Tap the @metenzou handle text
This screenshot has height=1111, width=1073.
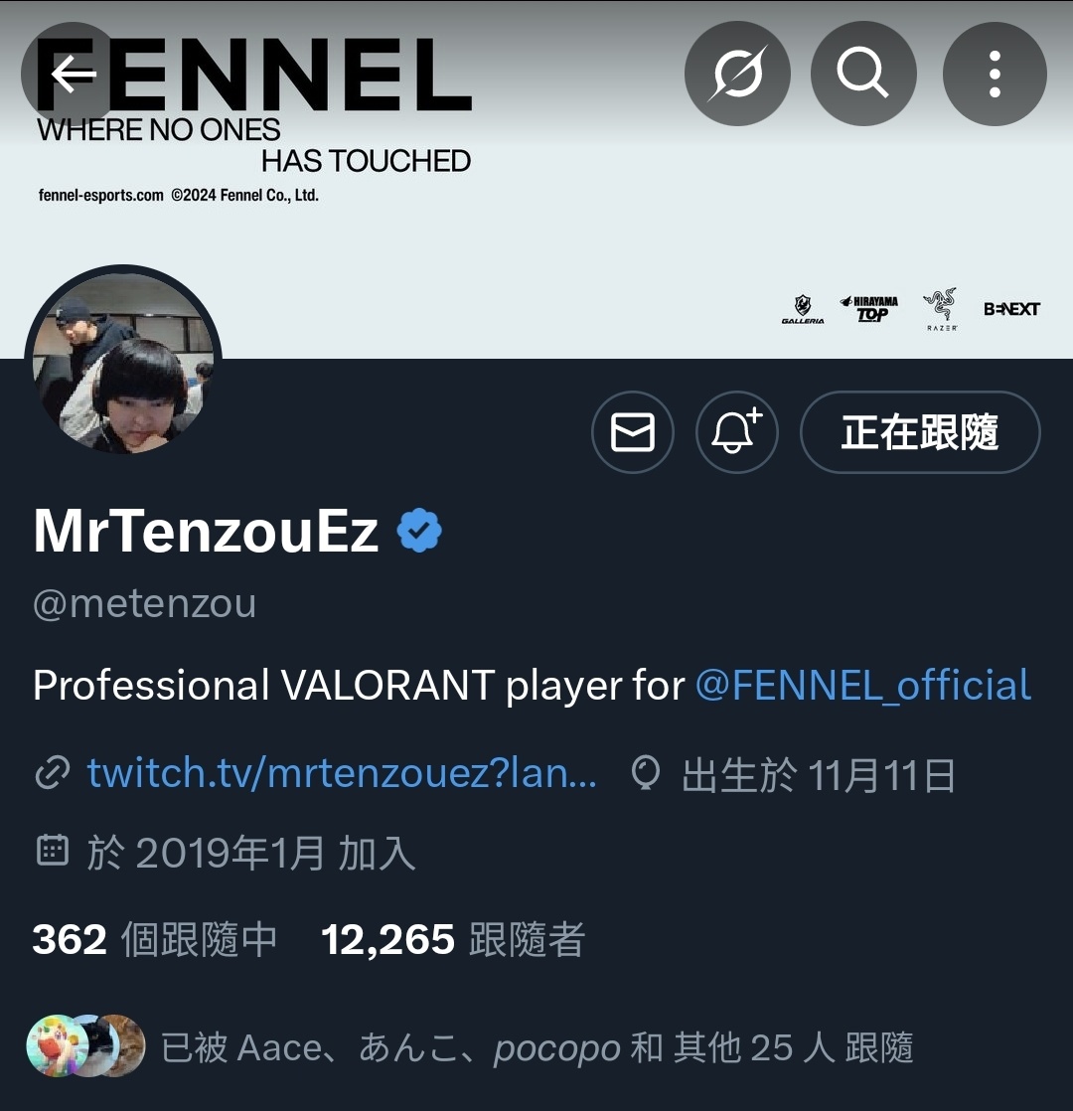point(144,603)
